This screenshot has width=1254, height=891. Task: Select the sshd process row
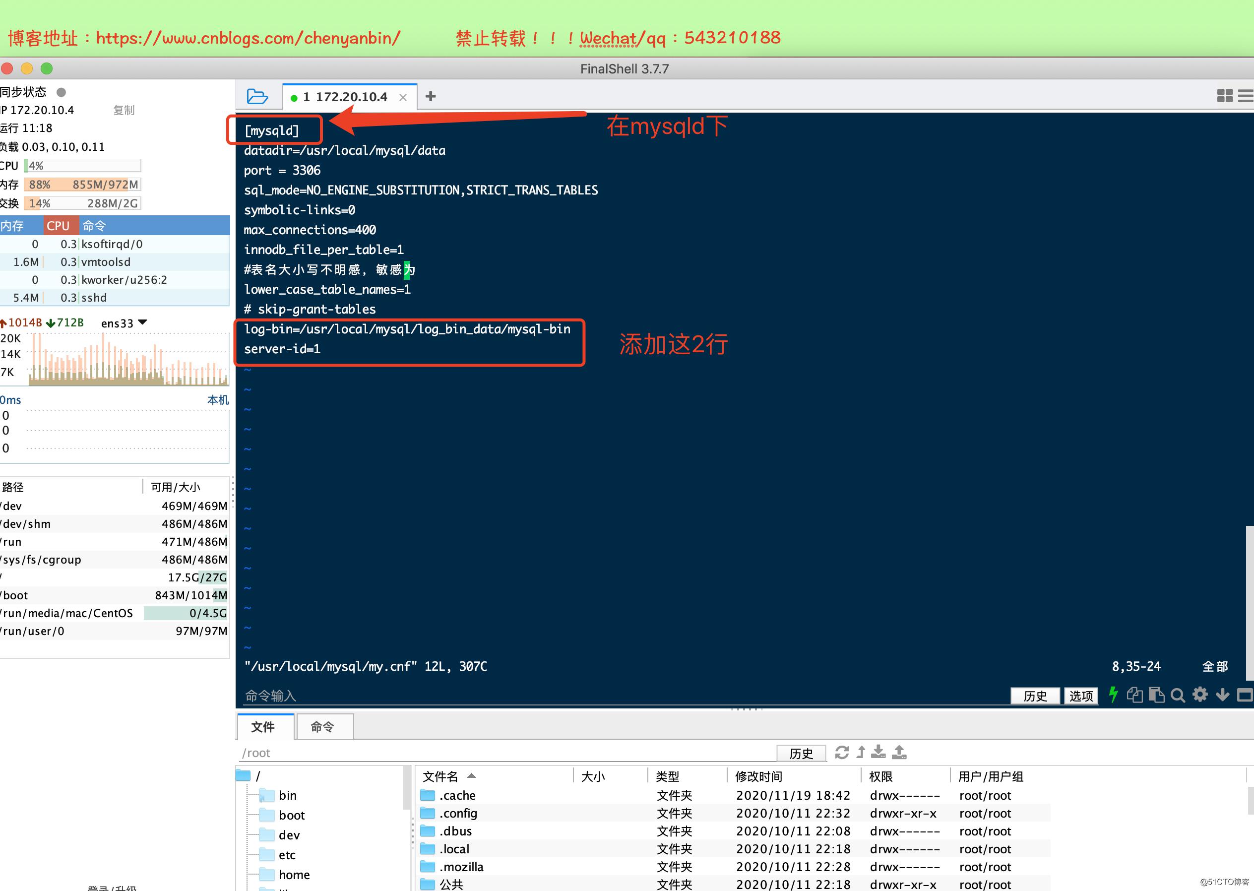[x=115, y=297]
